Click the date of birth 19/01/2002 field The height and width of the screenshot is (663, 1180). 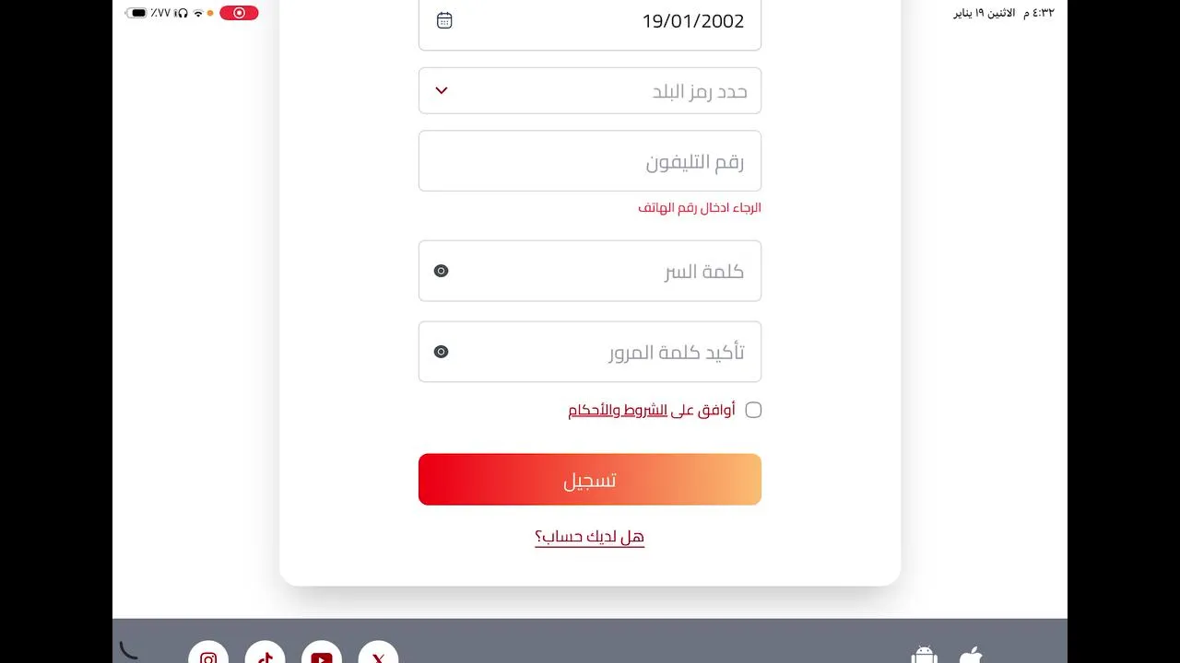click(608, 22)
